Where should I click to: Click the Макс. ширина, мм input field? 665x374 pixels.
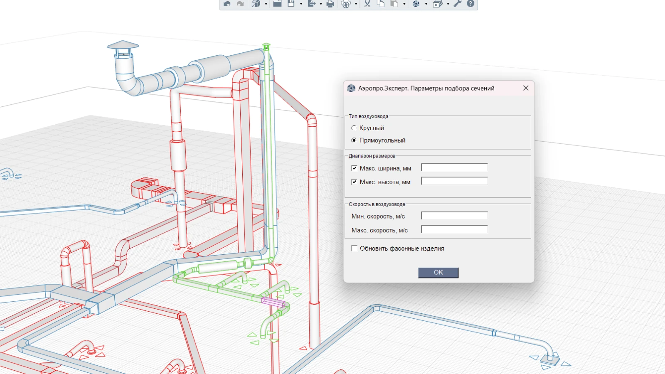pyautogui.click(x=454, y=167)
